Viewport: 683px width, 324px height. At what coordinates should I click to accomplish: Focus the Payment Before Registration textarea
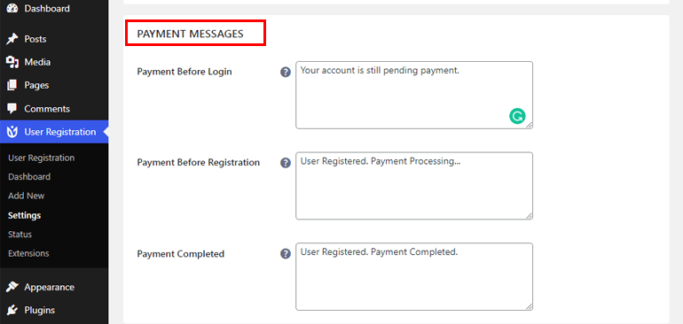414,186
